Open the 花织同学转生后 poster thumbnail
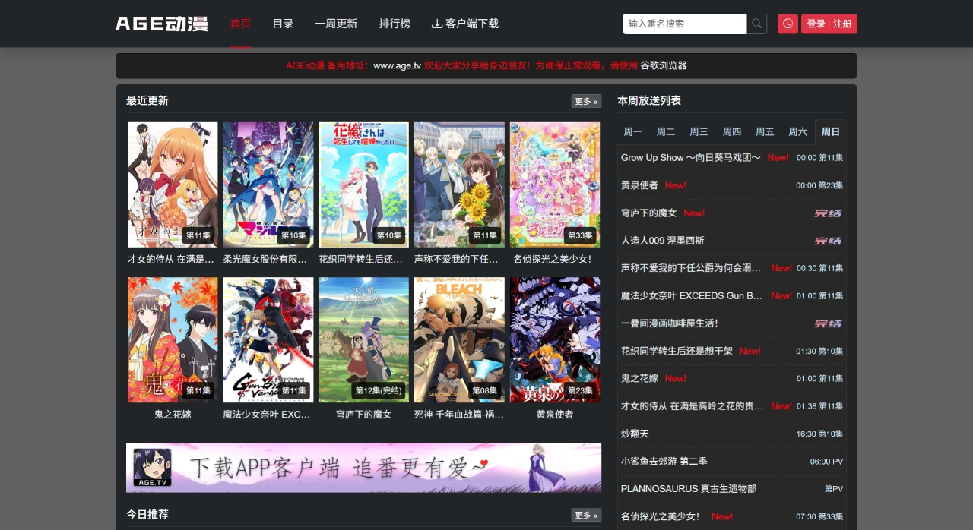Viewport: 973px width, 530px height. [x=363, y=185]
